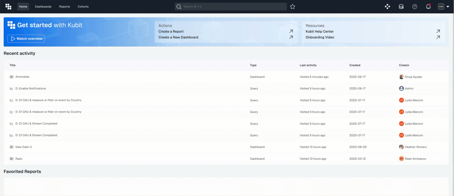The height and width of the screenshot is (196, 454).
Task: Click the New Dash 3 dashboard icon
Action: tap(11, 147)
